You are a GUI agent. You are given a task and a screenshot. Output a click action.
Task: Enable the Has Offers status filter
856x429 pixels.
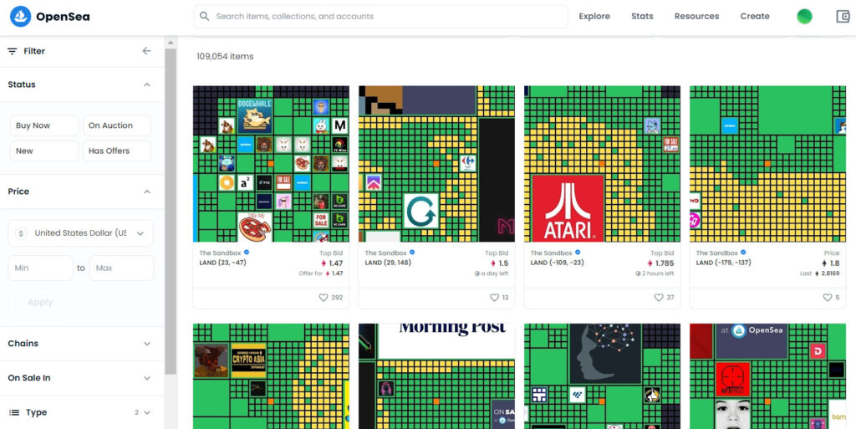pyautogui.click(x=117, y=151)
